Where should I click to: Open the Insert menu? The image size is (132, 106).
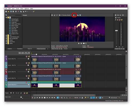pyautogui.click(x=18, y=9)
